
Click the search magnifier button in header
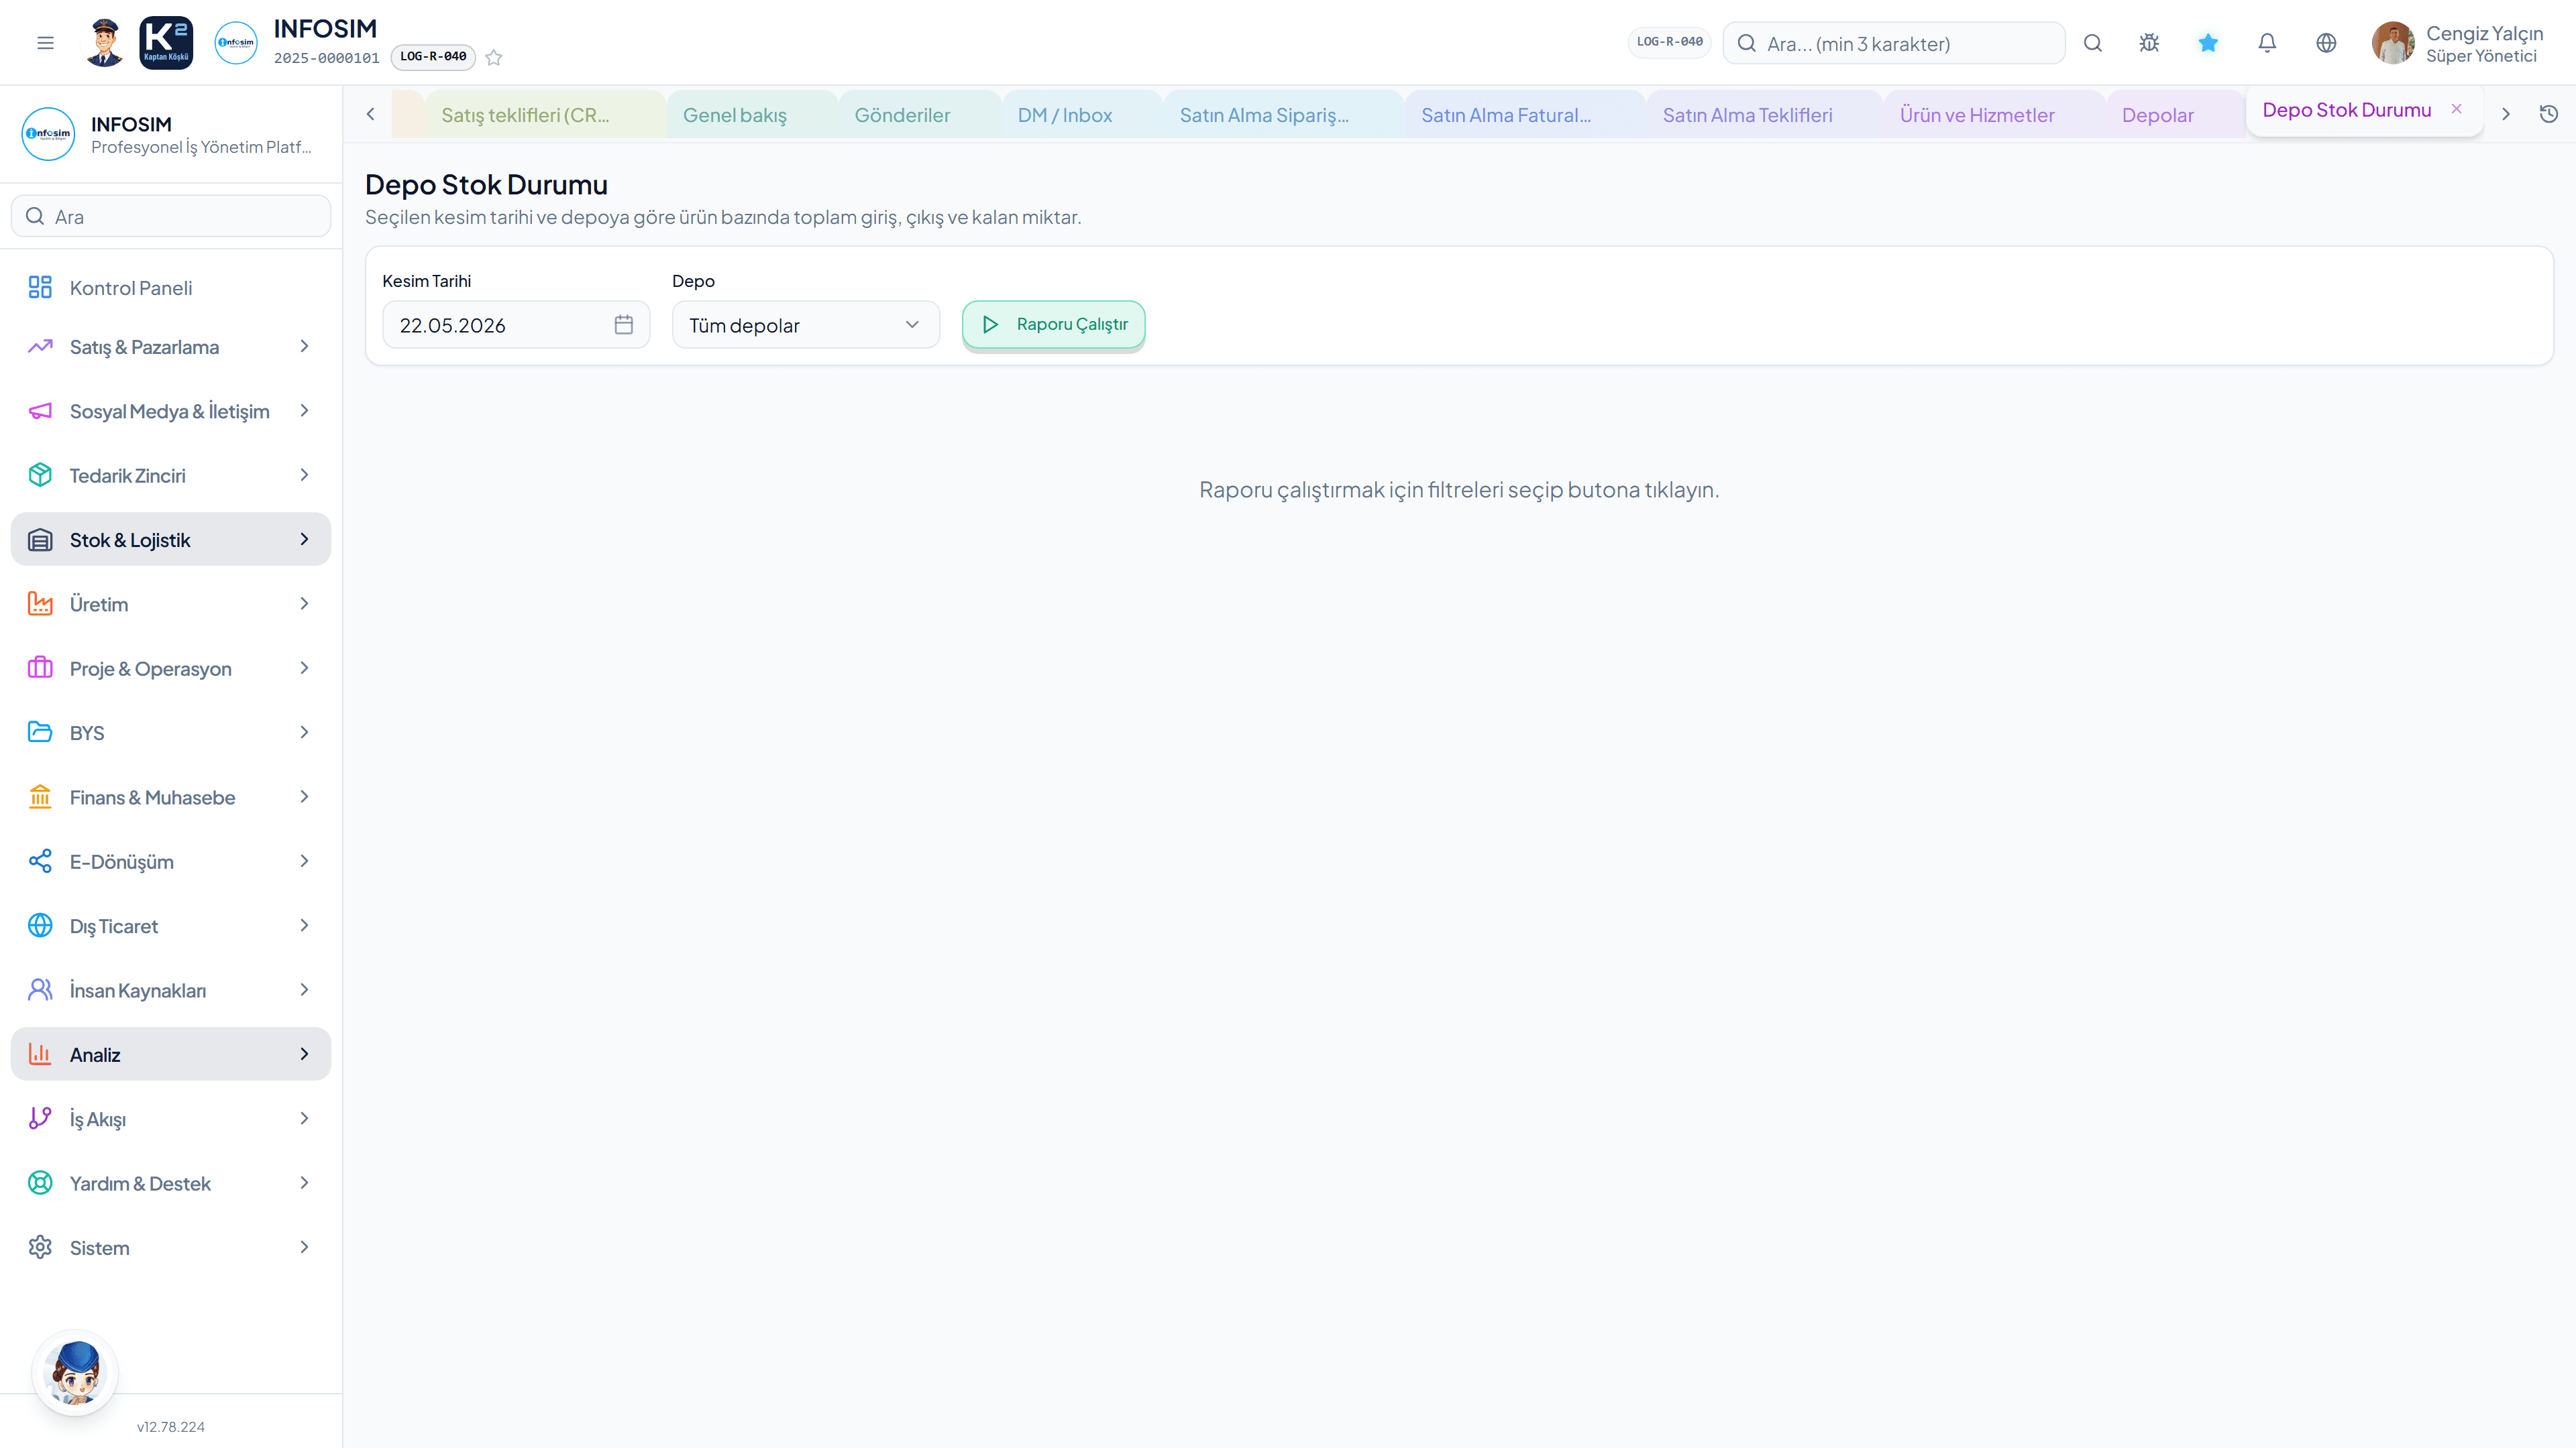(2093, 43)
